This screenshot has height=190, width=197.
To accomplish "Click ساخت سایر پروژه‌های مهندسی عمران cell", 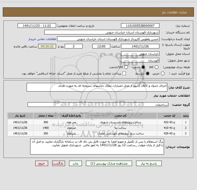I will 121,134.
